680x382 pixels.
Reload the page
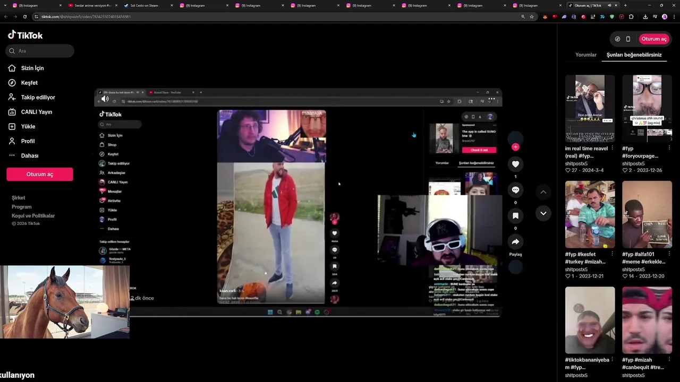point(24,16)
